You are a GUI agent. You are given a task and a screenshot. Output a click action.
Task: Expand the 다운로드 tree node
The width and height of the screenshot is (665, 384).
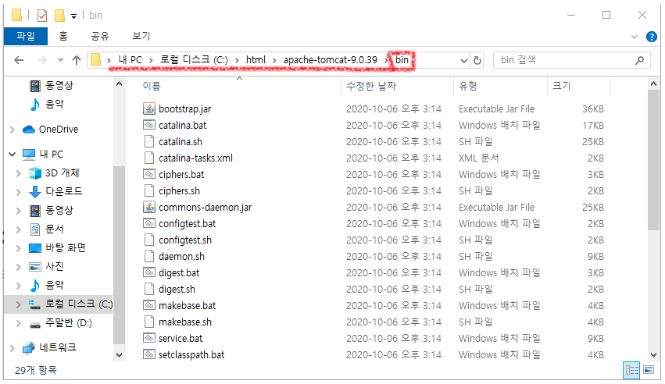coord(18,192)
